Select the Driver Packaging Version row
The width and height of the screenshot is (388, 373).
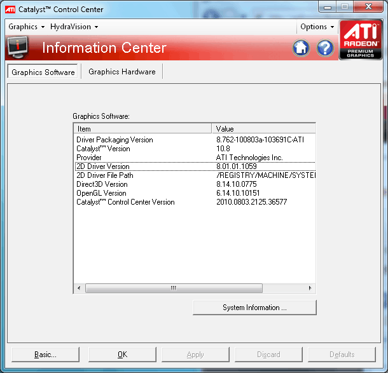[195, 140]
